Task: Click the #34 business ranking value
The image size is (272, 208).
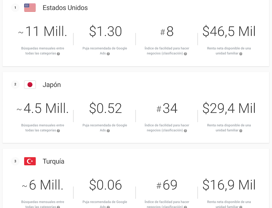Action: [167, 108]
